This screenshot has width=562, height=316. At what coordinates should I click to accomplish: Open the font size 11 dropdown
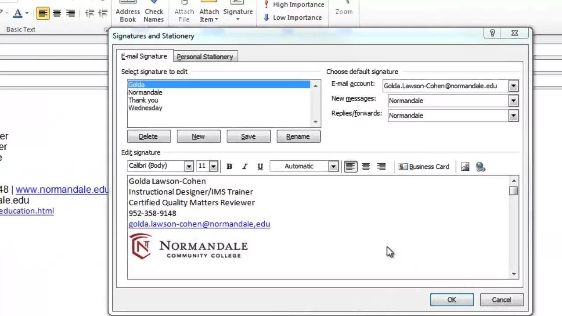click(213, 166)
